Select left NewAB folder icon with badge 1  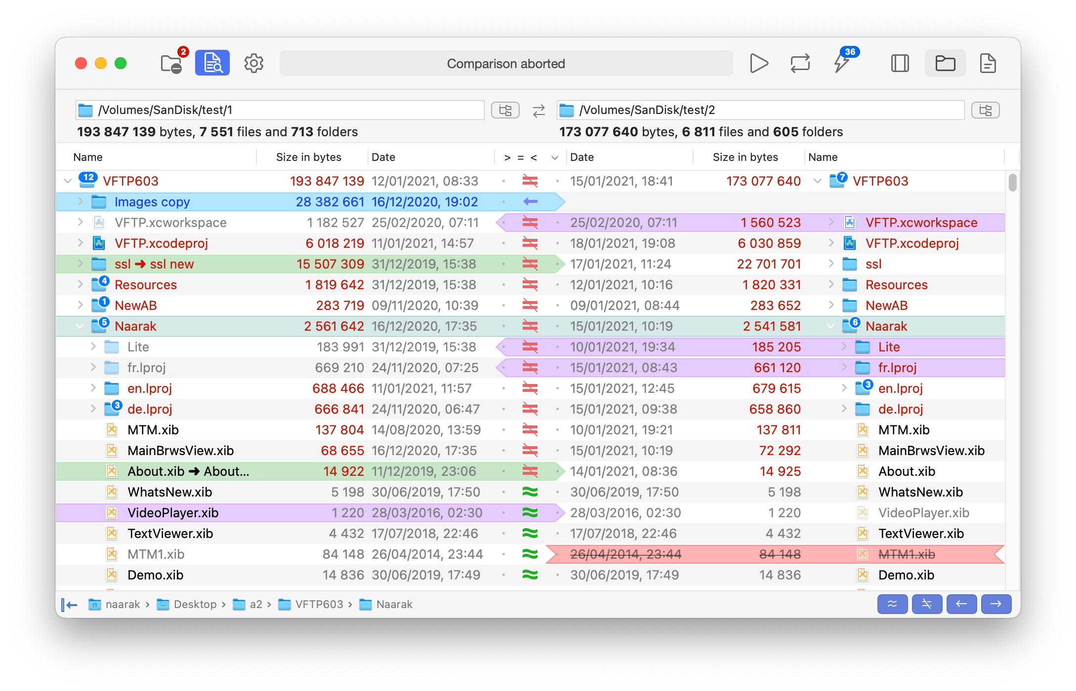[100, 305]
